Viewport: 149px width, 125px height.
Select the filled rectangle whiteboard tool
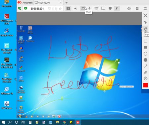pyautogui.click(x=145, y=48)
